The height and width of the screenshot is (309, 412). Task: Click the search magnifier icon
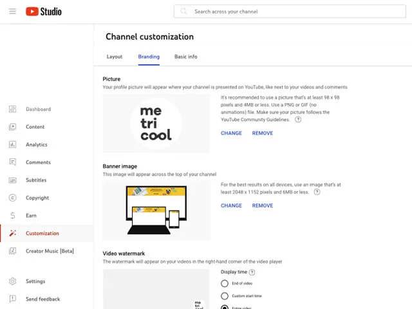coord(183,12)
